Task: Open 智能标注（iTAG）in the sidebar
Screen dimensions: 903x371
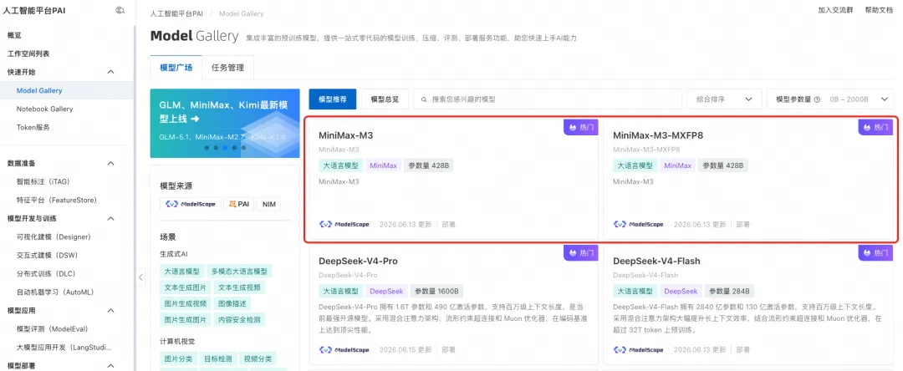Action: [x=43, y=182]
